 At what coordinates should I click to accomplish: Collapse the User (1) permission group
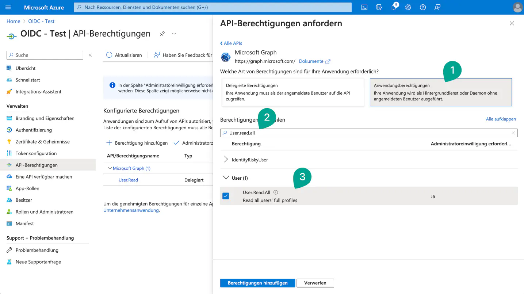point(226,178)
